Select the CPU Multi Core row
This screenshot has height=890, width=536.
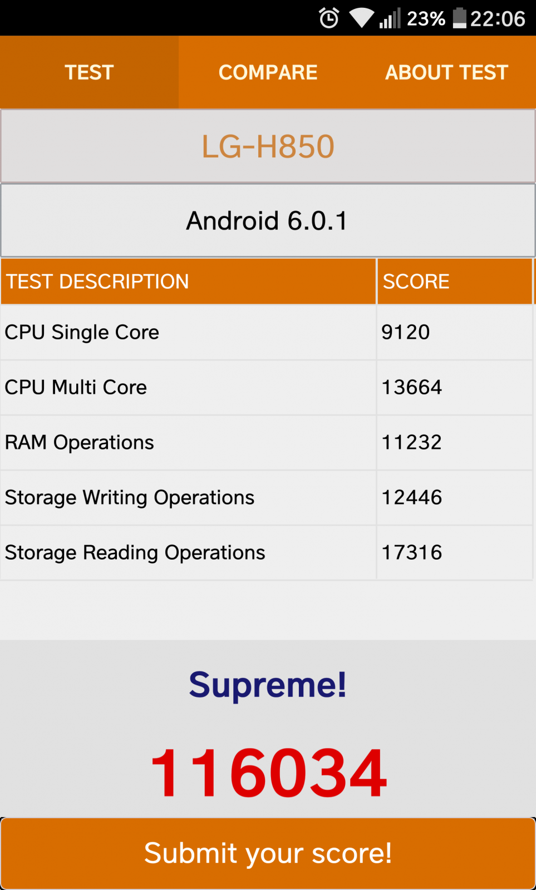[267, 387]
